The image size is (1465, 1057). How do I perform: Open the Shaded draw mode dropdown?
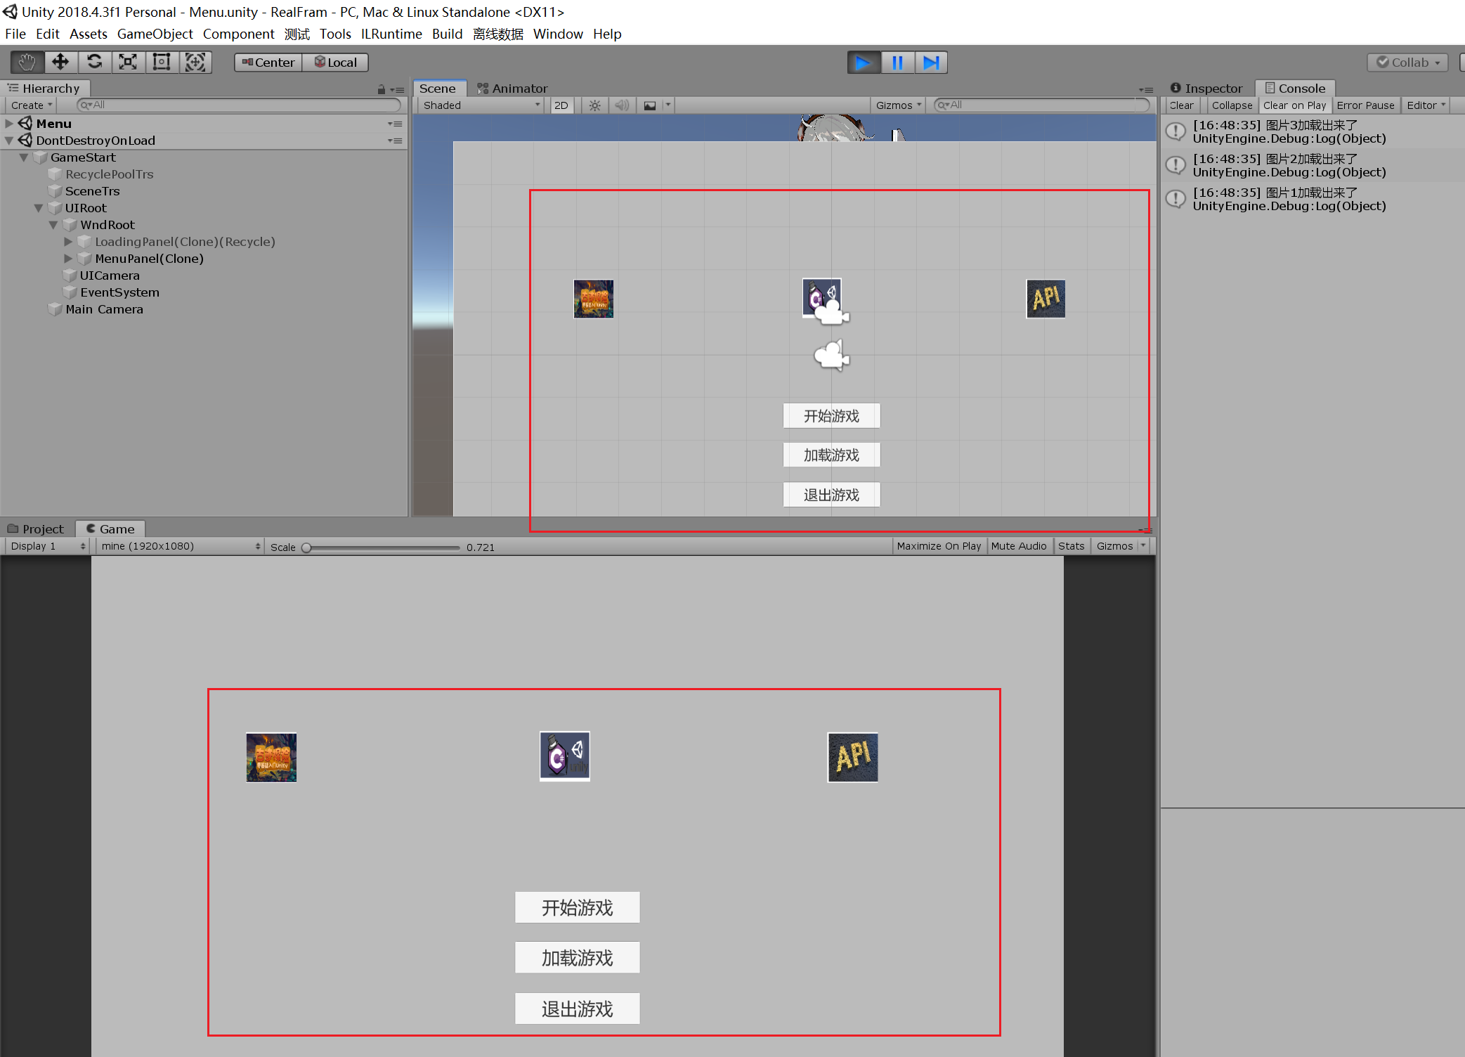(x=481, y=105)
